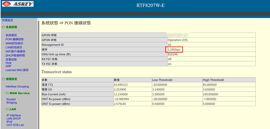Show the ARP table
270x129 pixels.
8,66
